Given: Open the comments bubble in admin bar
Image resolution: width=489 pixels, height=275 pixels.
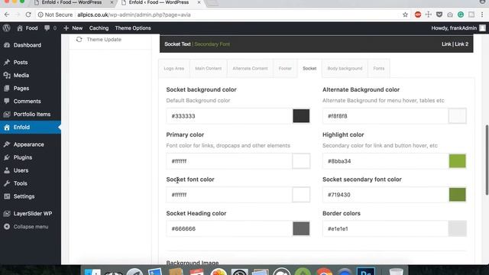Looking at the screenshot, I should point(47,28).
